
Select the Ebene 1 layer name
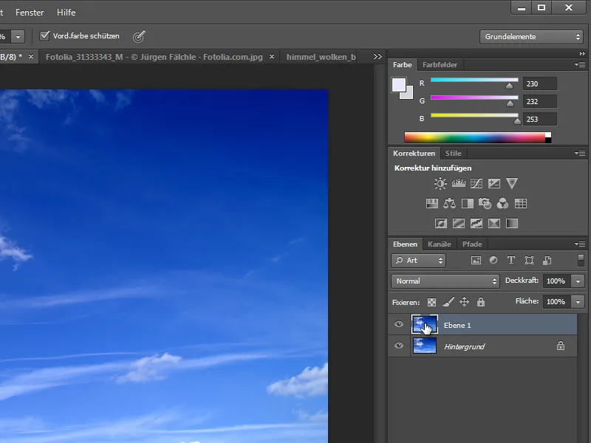457,325
